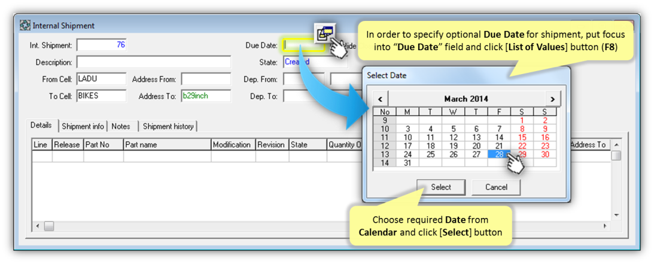Screen dimensions: 654x264
Task: Click Cancel in the Select Date dialog
Action: [x=496, y=188]
